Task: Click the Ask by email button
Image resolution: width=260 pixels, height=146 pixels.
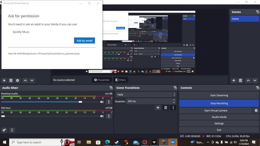Action: tap(84, 41)
